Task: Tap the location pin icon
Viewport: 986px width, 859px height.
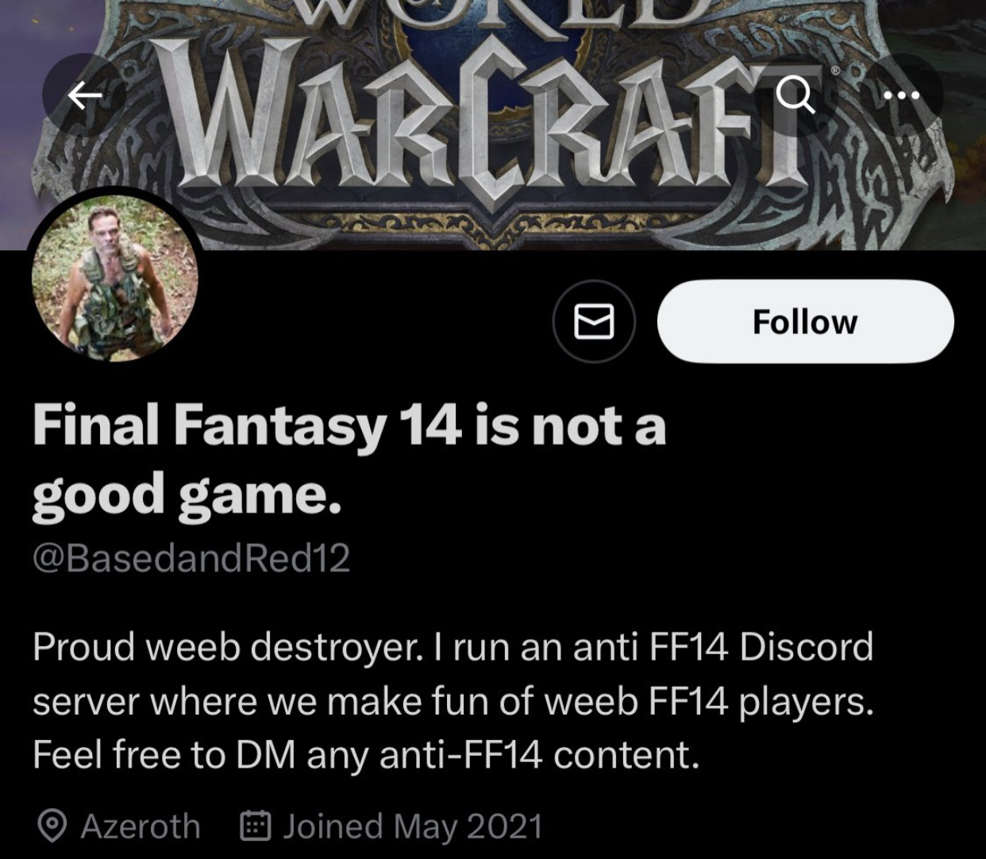Action: click(x=52, y=826)
